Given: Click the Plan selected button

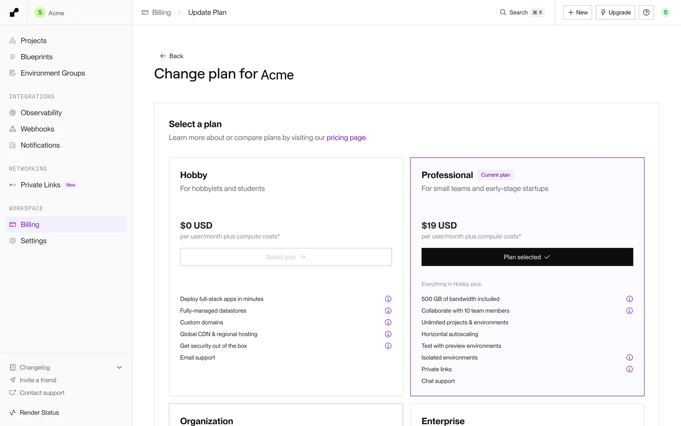Looking at the screenshot, I should tap(527, 257).
